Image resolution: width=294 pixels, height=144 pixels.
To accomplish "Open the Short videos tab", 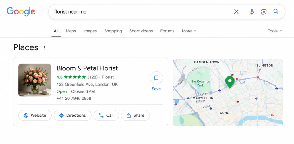I will [x=141, y=31].
